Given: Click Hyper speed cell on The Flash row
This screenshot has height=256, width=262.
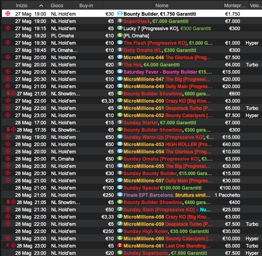Looking at the screenshot, I should [252, 43].
